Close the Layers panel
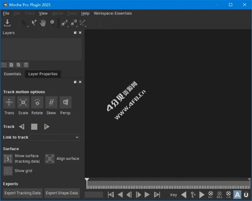This screenshot has width=252, height=201. click(80, 33)
